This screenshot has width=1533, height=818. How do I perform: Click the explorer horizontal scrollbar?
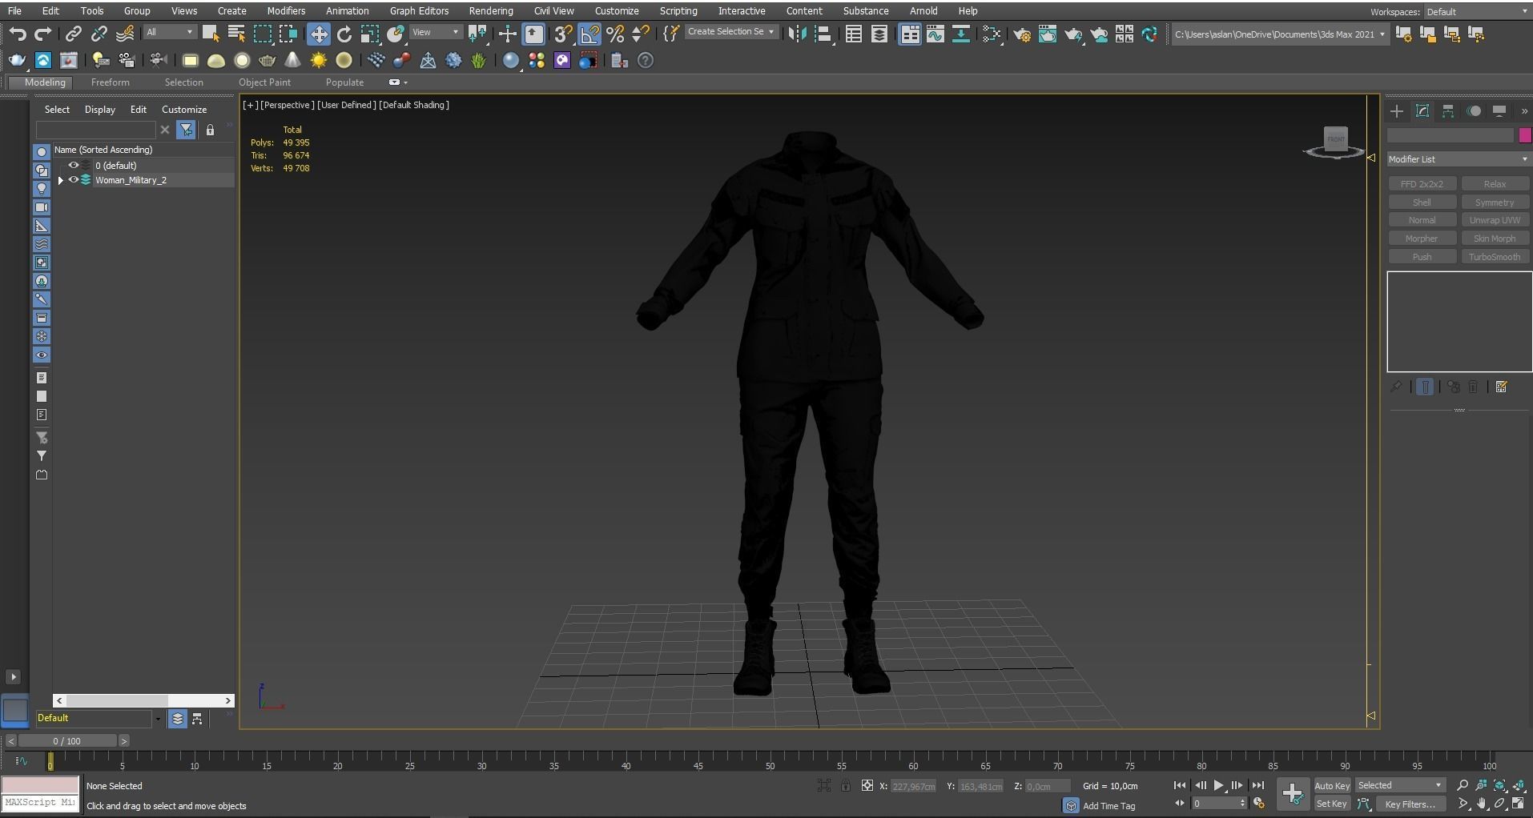143,700
